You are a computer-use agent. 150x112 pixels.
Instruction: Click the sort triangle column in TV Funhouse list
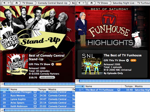tap(80, 86)
